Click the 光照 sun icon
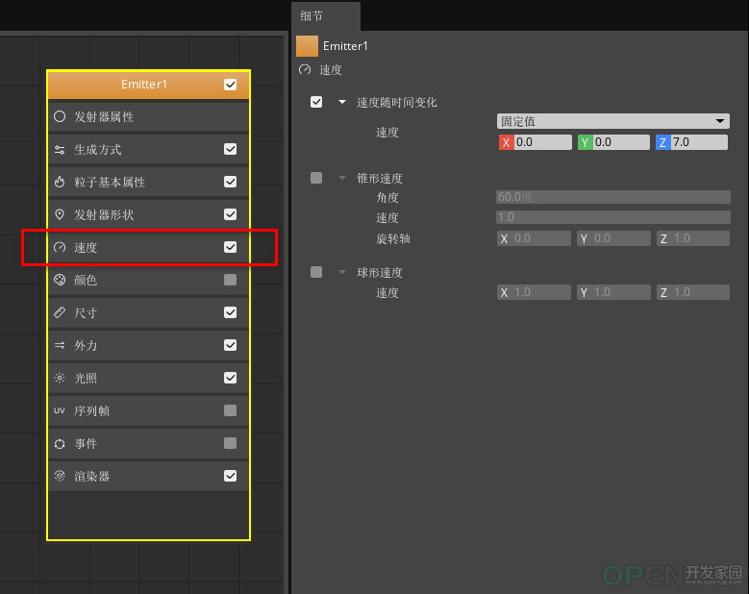The height and width of the screenshot is (594, 749). (60, 378)
